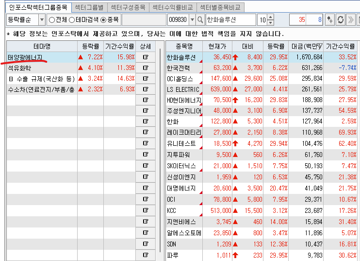Click the 종목명 column header
This screenshot has height=261, width=360.
coord(184,47)
